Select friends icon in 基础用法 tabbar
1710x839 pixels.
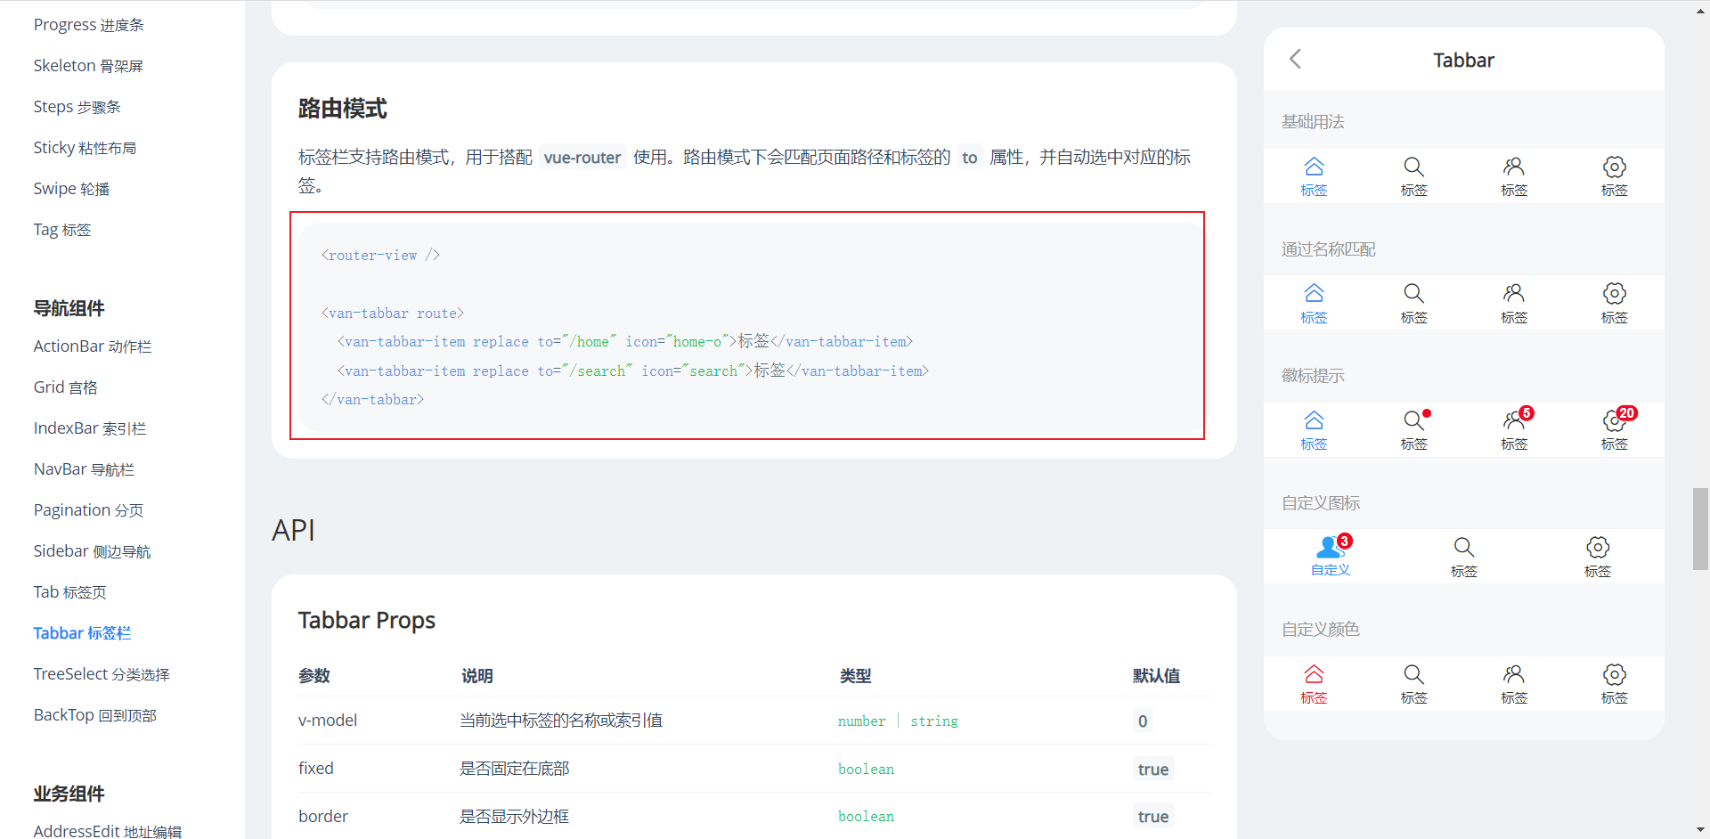(x=1514, y=167)
